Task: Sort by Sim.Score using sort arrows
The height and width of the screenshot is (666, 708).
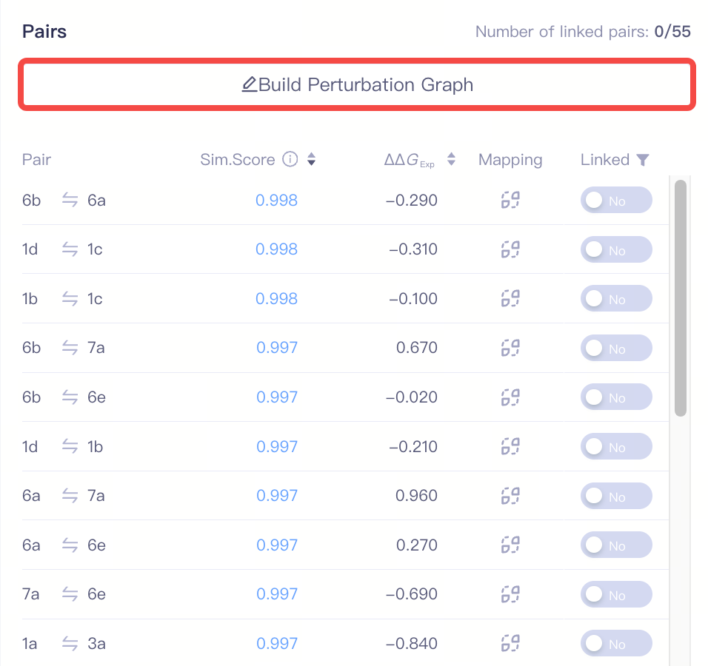Action: [312, 159]
